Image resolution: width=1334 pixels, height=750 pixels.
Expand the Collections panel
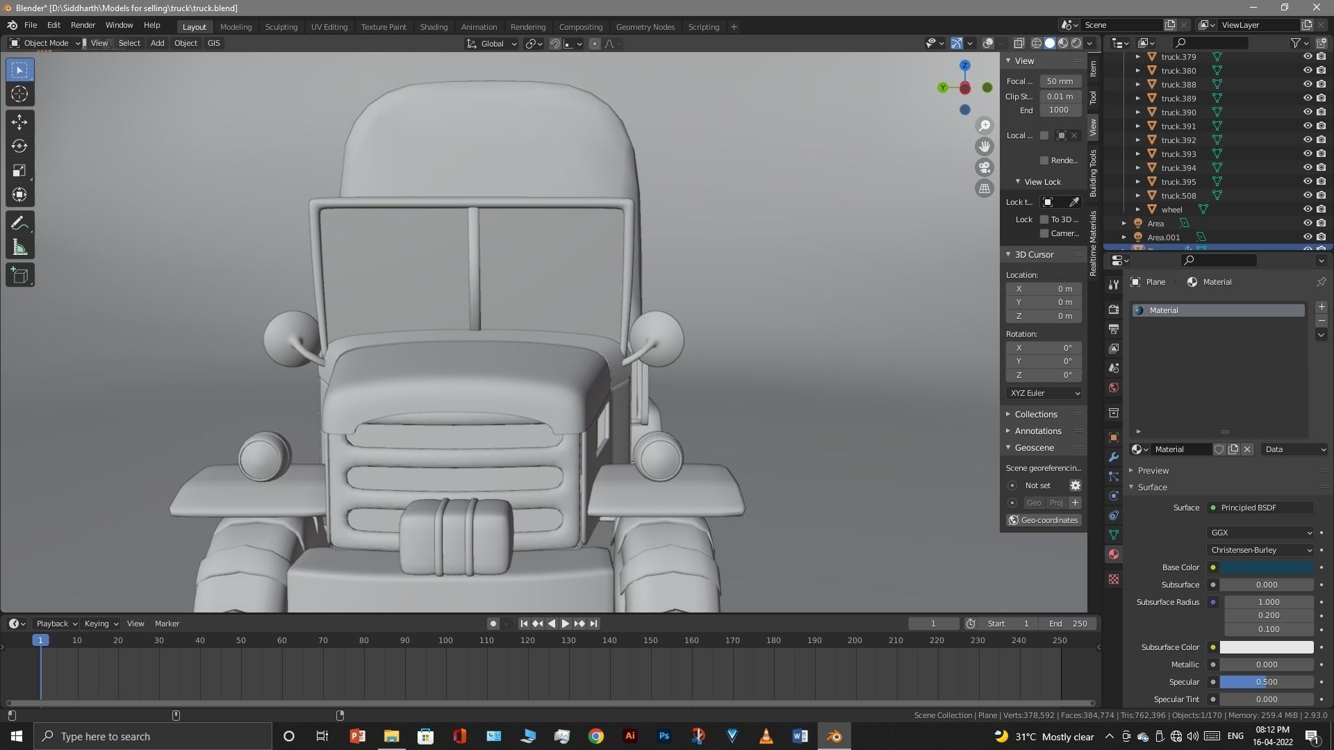click(x=1035, y=415)
